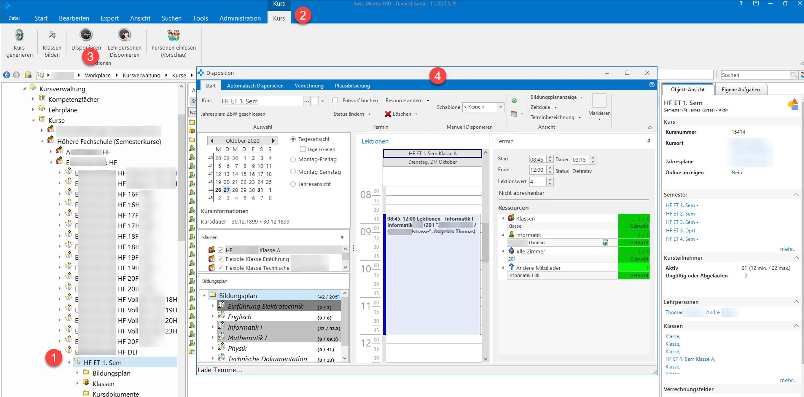Switch to Automatisch Disponieren tab

click(x=255, y=86)
